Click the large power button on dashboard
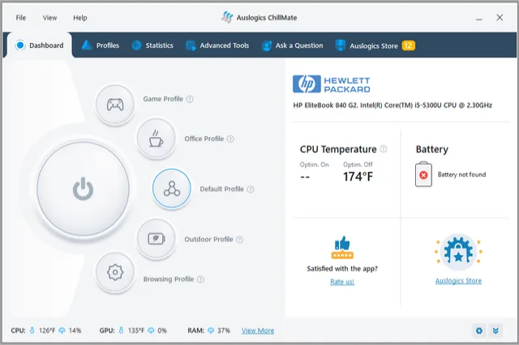This screenshot has height=345, width=519. [x=83, y=189]
